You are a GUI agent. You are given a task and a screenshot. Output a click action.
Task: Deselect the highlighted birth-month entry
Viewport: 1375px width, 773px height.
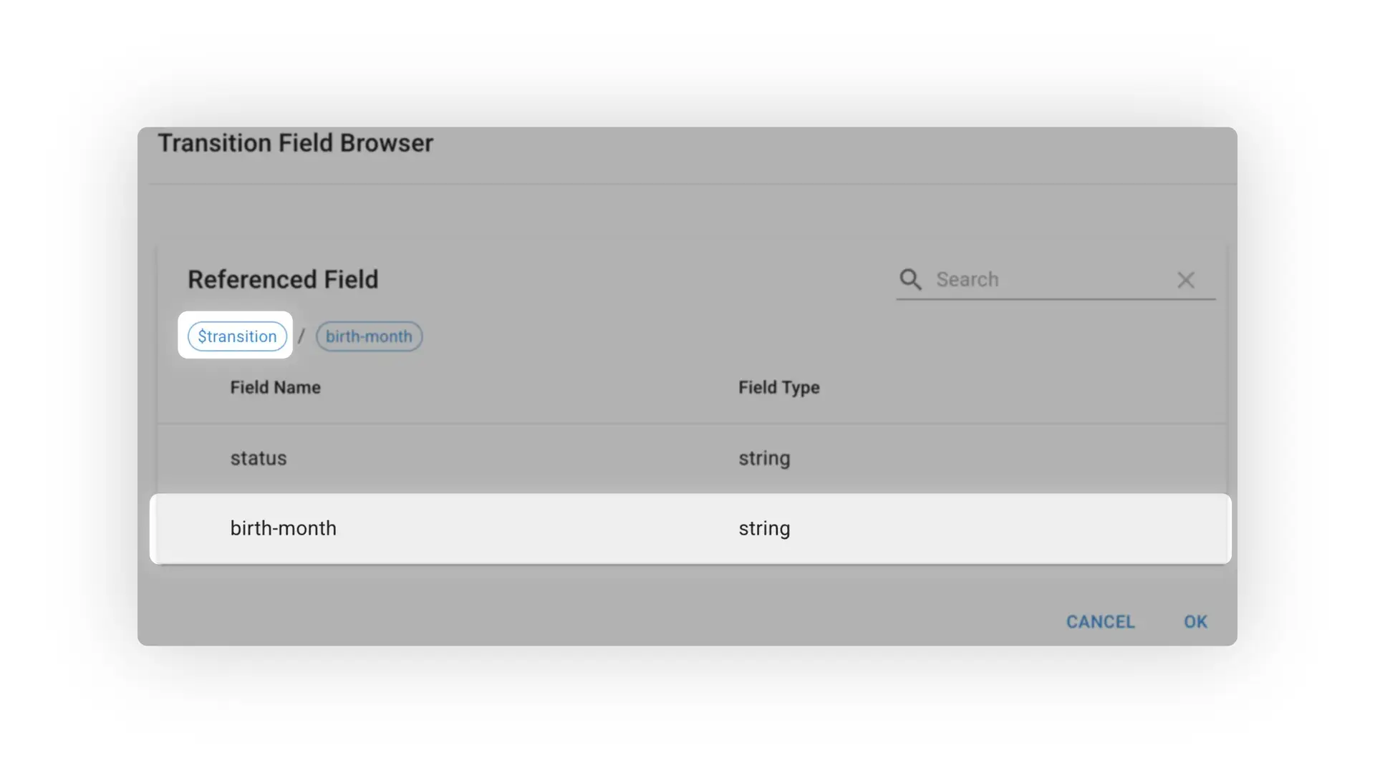[x=284, y=528]
